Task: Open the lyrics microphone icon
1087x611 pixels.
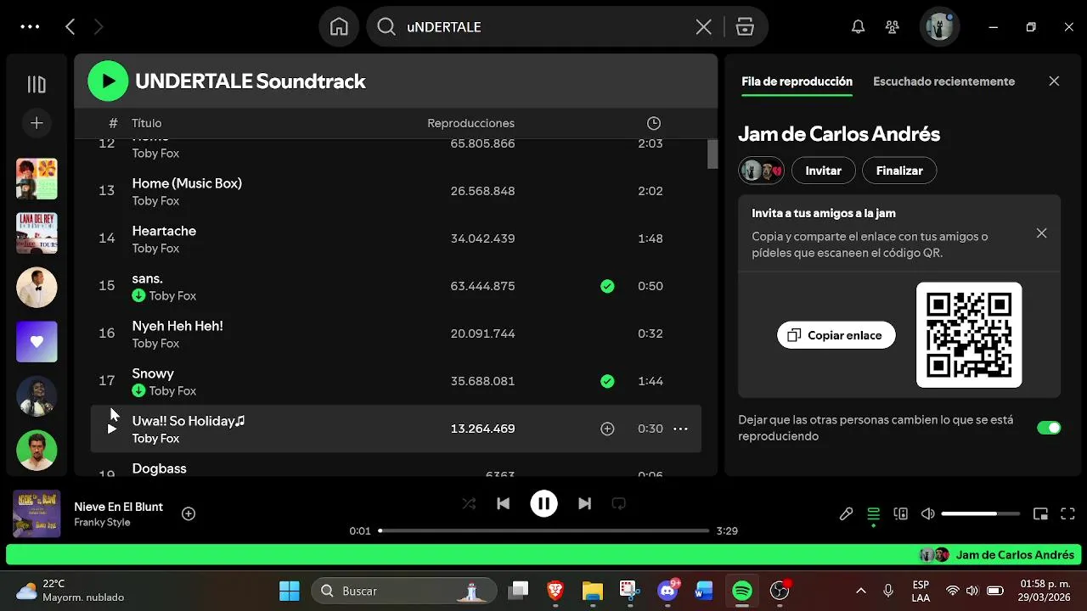Action: coord(846,513)
